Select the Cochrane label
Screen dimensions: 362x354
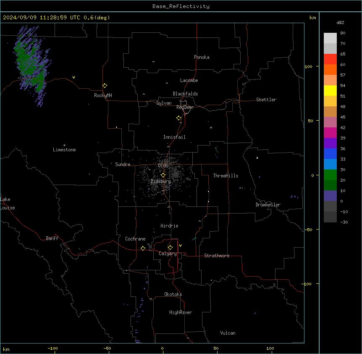tap(135, 239)
